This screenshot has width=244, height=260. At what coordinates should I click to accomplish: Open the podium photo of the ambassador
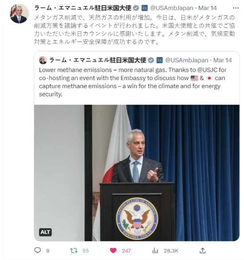(x=137, y=173)
